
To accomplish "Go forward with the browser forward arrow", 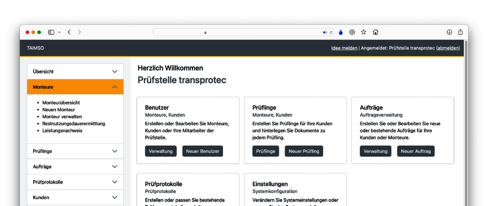I will [x=79, y=32].
